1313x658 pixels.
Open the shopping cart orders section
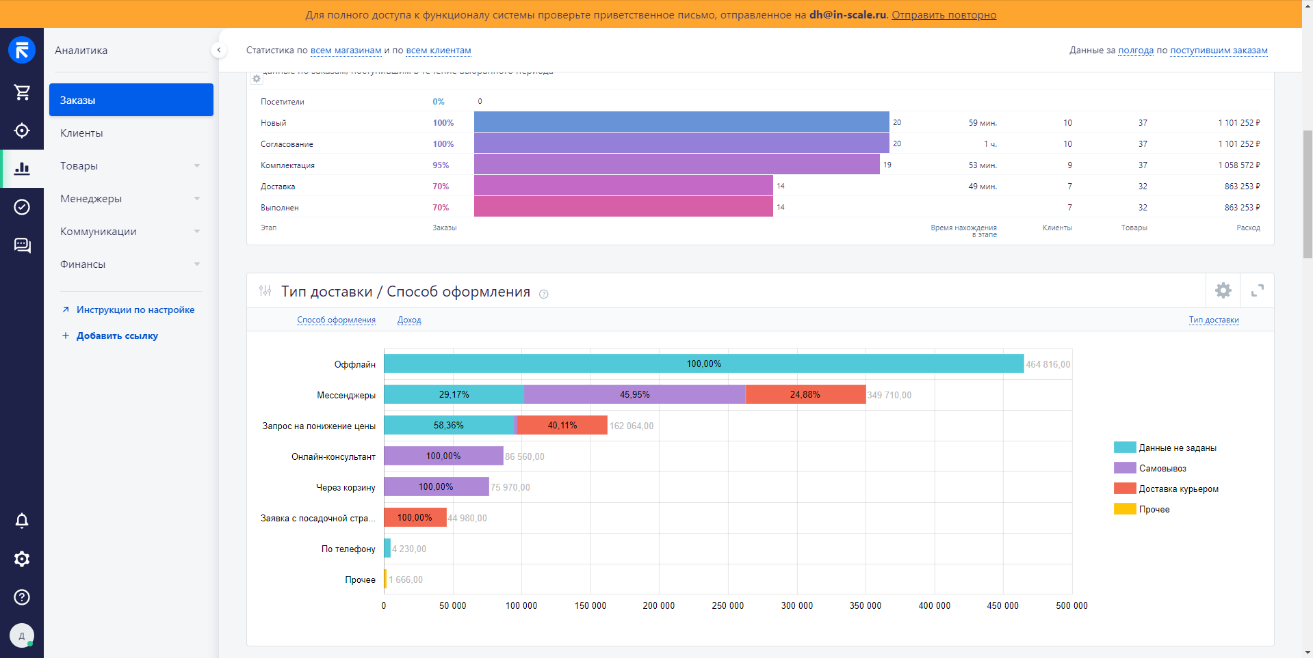coord(22,92)
